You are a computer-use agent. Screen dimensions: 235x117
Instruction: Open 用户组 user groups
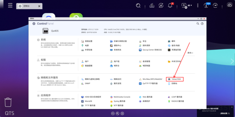click(x=115, y=62)
